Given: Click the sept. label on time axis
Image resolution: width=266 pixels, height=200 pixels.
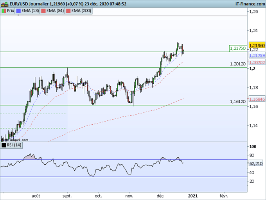Looking at the screenshot, I should tap(67, 196).
